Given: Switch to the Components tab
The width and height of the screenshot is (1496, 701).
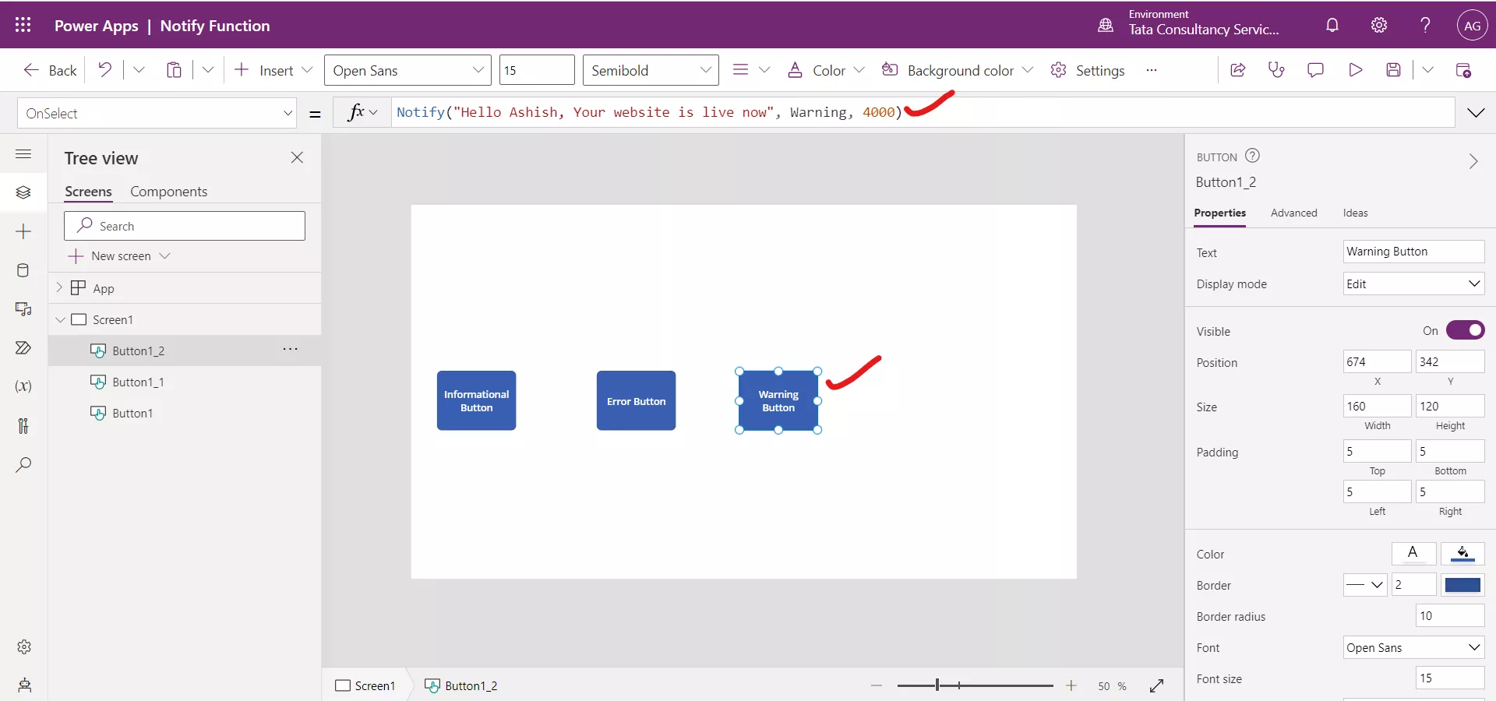Looking at the screenshot, I should pyautogui.click(x=168, y=192).
